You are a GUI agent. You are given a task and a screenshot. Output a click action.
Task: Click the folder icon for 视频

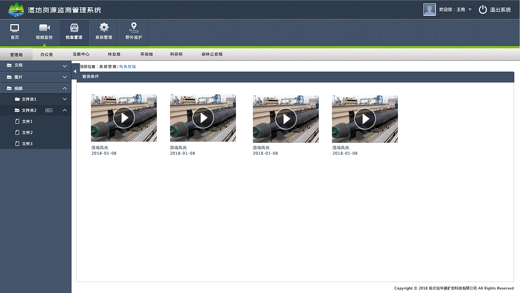point(9,88)
